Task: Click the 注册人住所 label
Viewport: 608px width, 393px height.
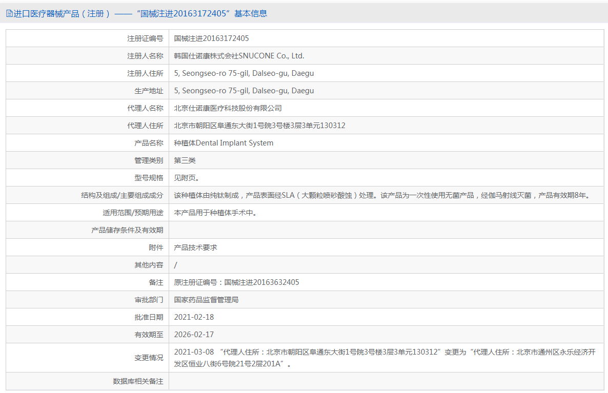Action: click(x=145, y=73)
